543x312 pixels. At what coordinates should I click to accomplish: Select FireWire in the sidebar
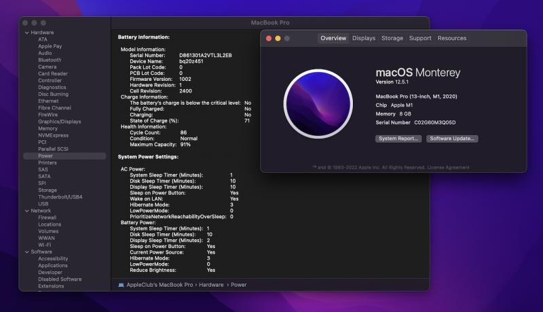click(x=48, y=115)
